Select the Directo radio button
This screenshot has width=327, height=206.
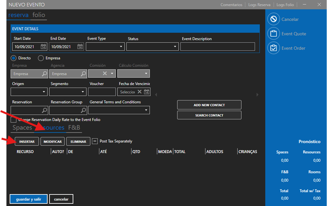pyautogui.click(x=14, y=58)
